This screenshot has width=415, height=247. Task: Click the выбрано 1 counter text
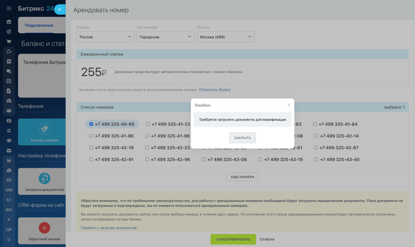pyautogui.click(x=395, y=107)
